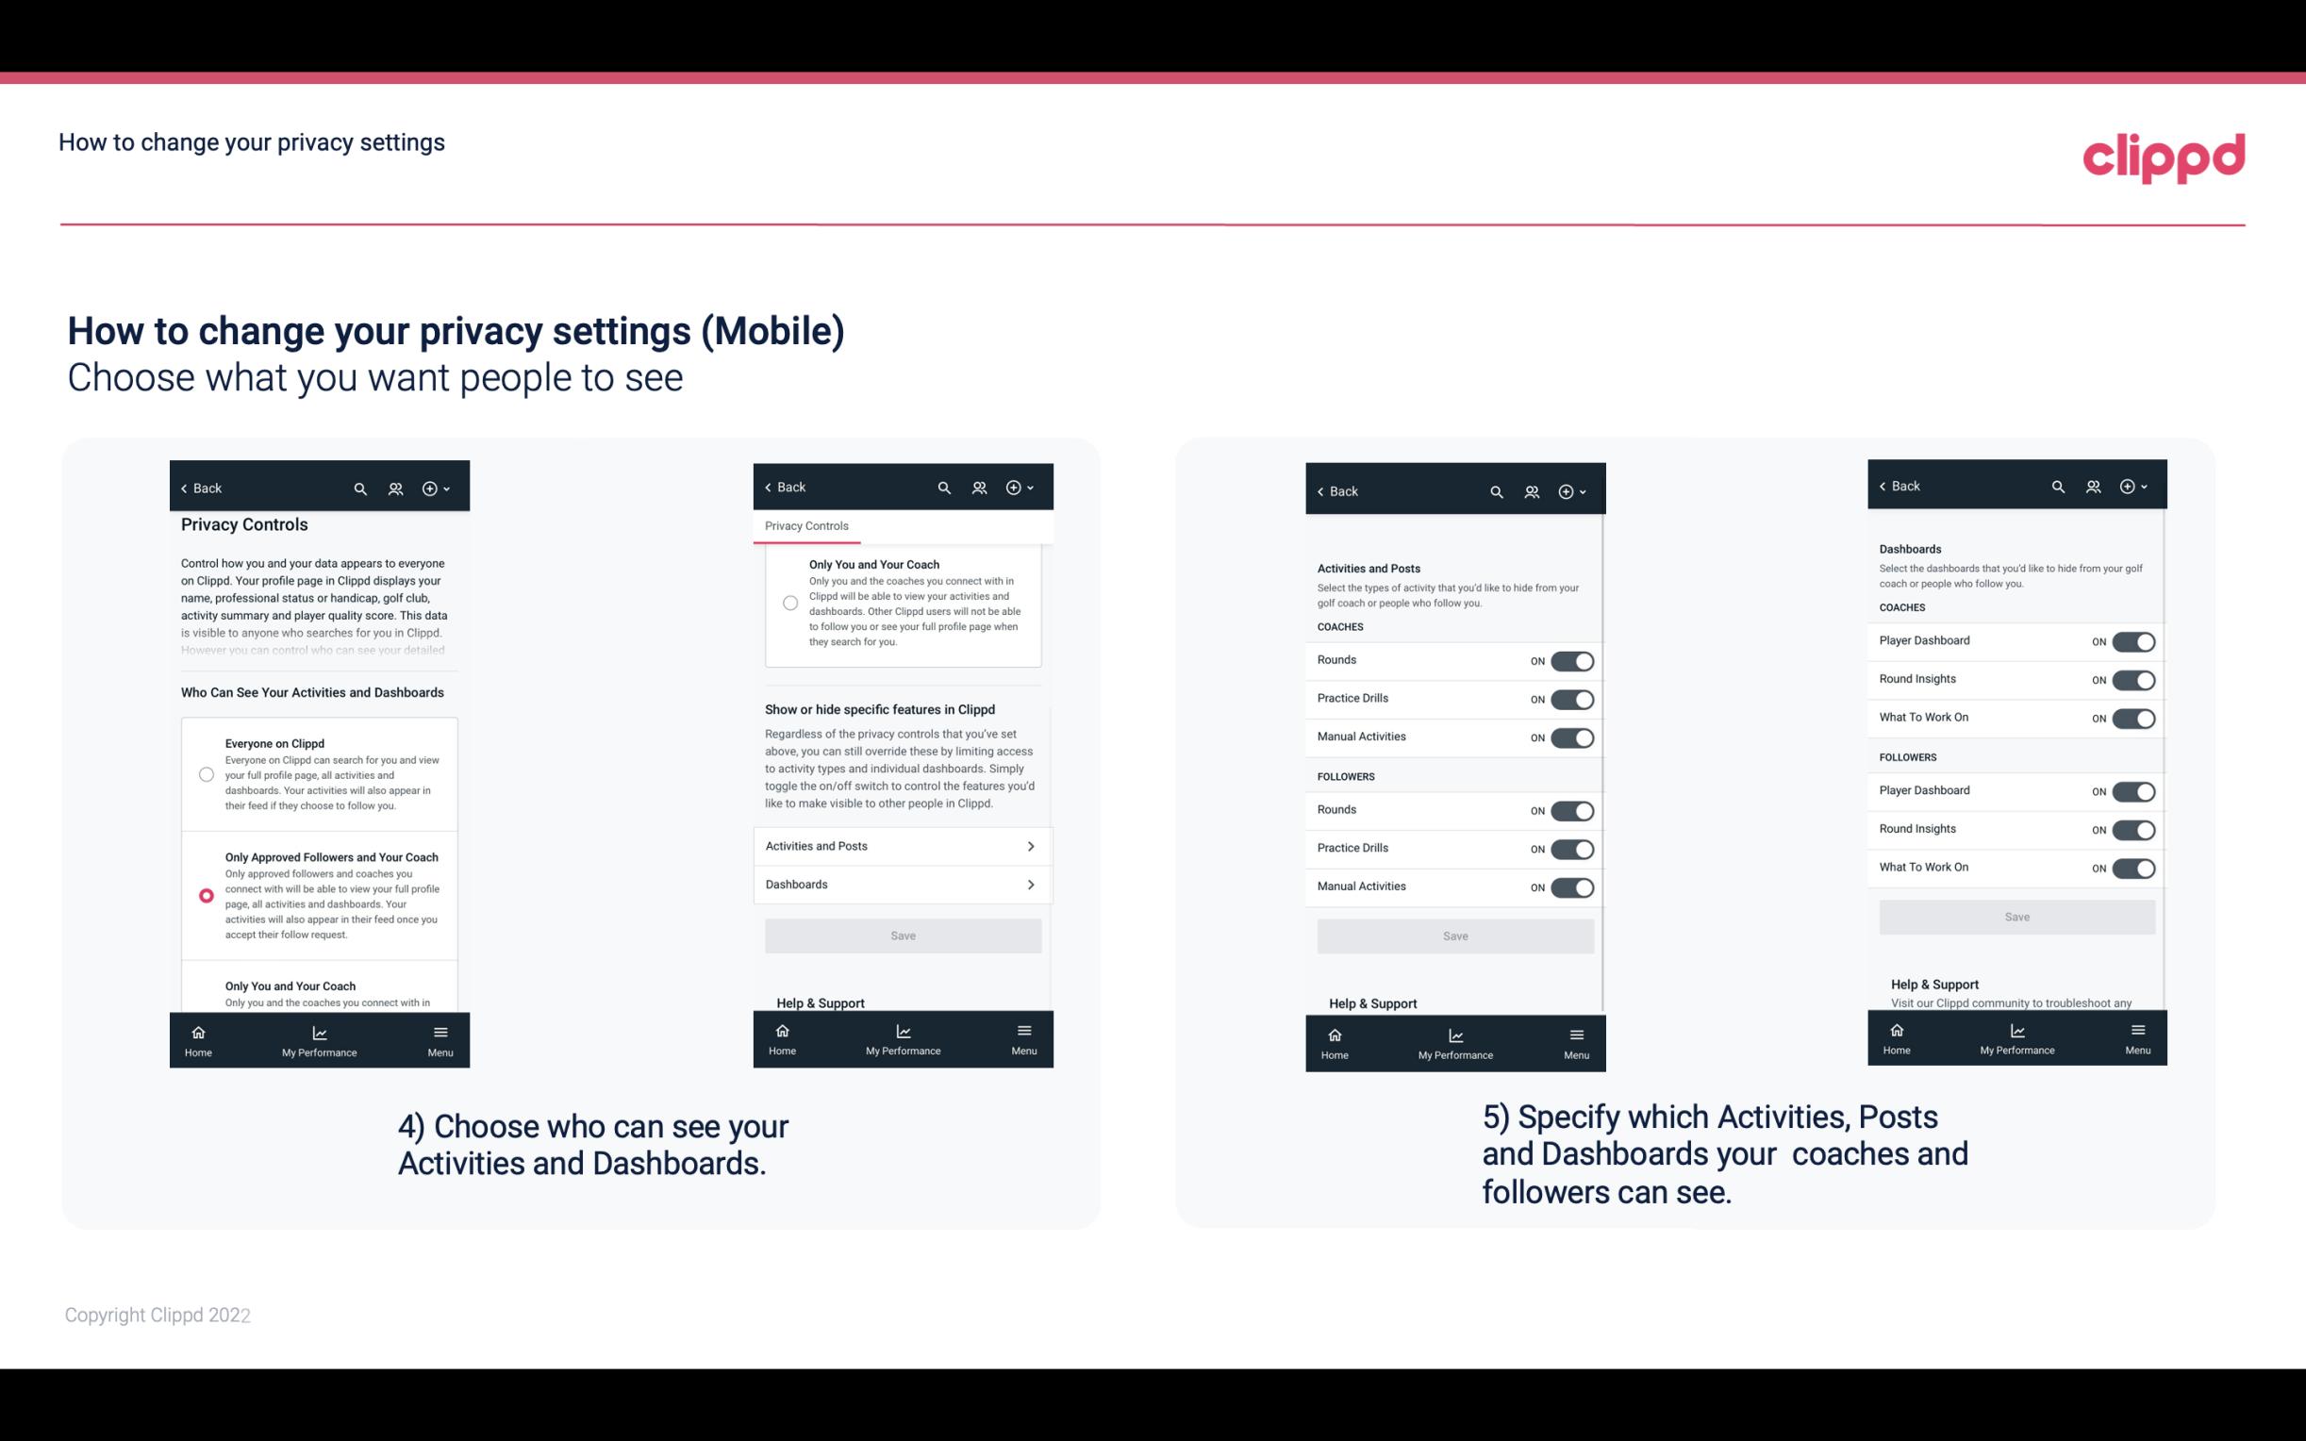
Task: Click Save button on Dashboards screen
Action: click(x=2016, y=917)
